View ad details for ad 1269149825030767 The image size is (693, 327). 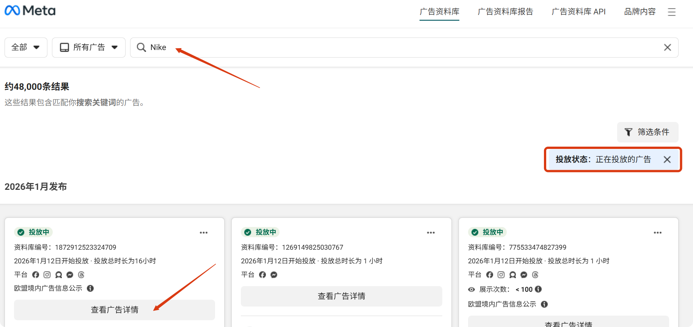pos(341,296)
